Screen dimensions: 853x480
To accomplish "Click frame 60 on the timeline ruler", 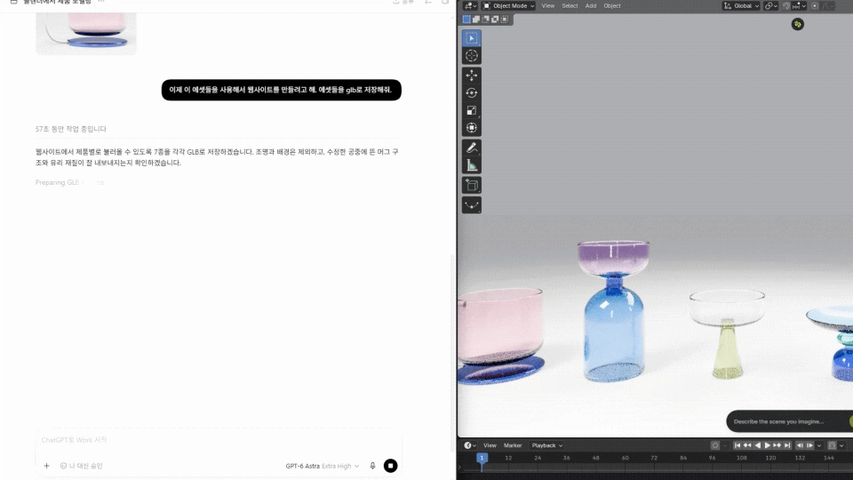I will (625, 458).
